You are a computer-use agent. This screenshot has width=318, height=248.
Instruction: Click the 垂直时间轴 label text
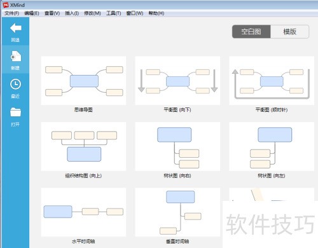point(177,242)
